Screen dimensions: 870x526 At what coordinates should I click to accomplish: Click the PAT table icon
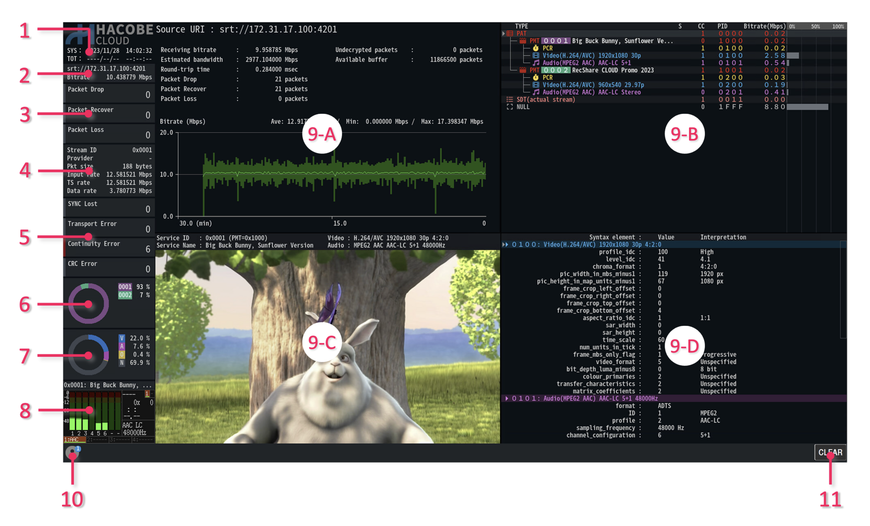(509, 34)
